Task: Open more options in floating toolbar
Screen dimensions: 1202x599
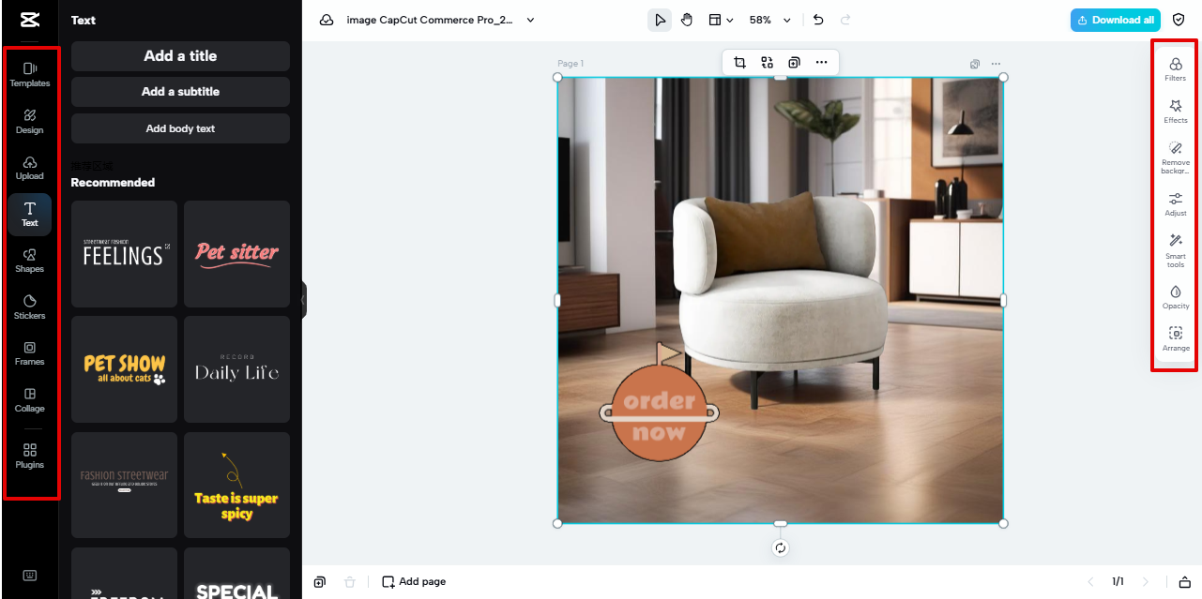Action: click(821, 63)
